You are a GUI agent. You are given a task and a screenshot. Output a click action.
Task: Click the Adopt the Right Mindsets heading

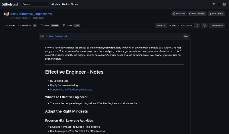(x=66, y=111)
